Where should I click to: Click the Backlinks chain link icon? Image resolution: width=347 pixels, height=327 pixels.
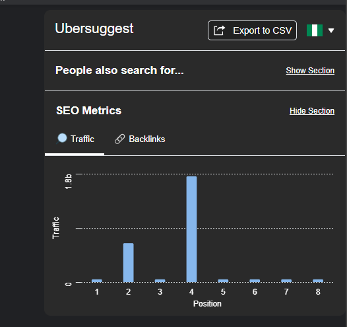119,139
